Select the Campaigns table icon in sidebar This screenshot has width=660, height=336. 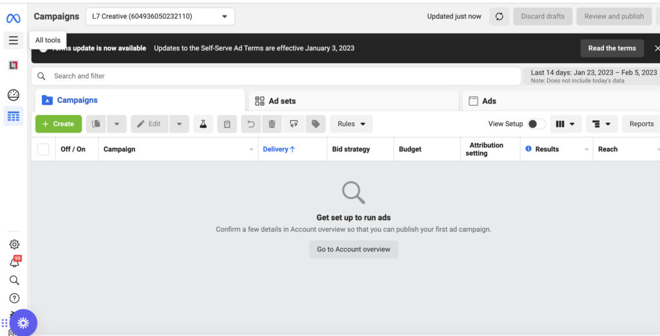[x=14, y=117]
